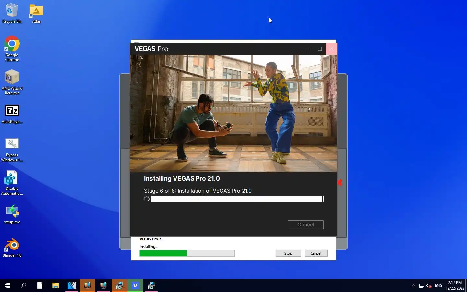Select the AME Wizard Beta.exe icon

12,82
